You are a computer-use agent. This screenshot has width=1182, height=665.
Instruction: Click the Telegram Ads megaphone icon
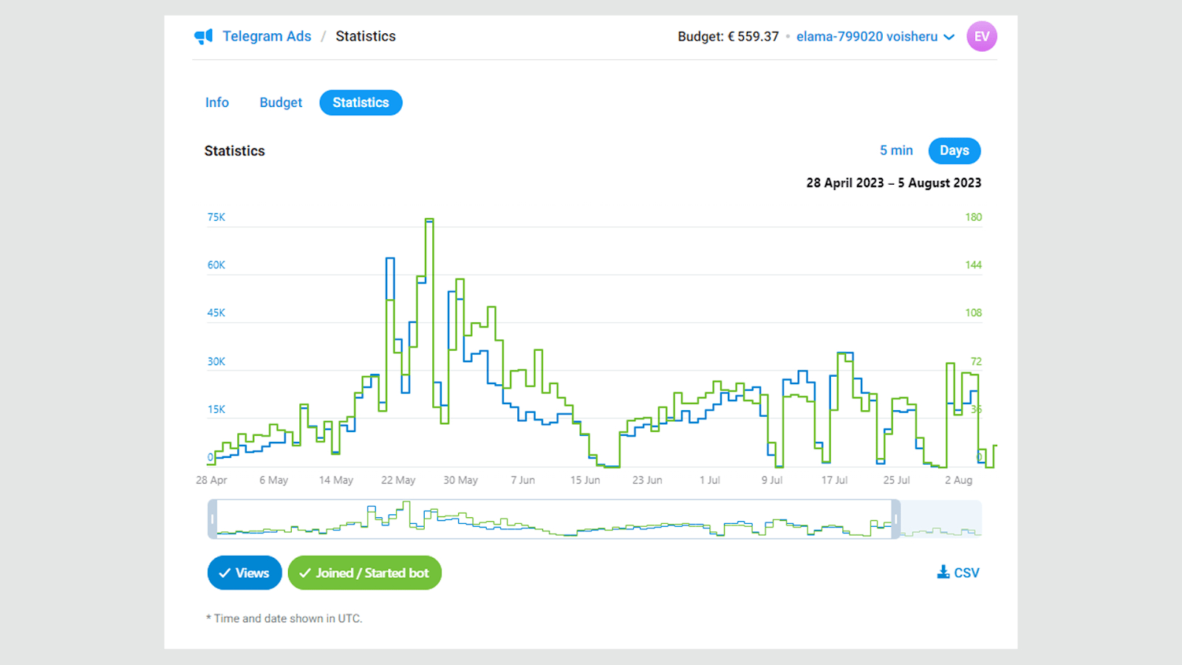point(203,36)
